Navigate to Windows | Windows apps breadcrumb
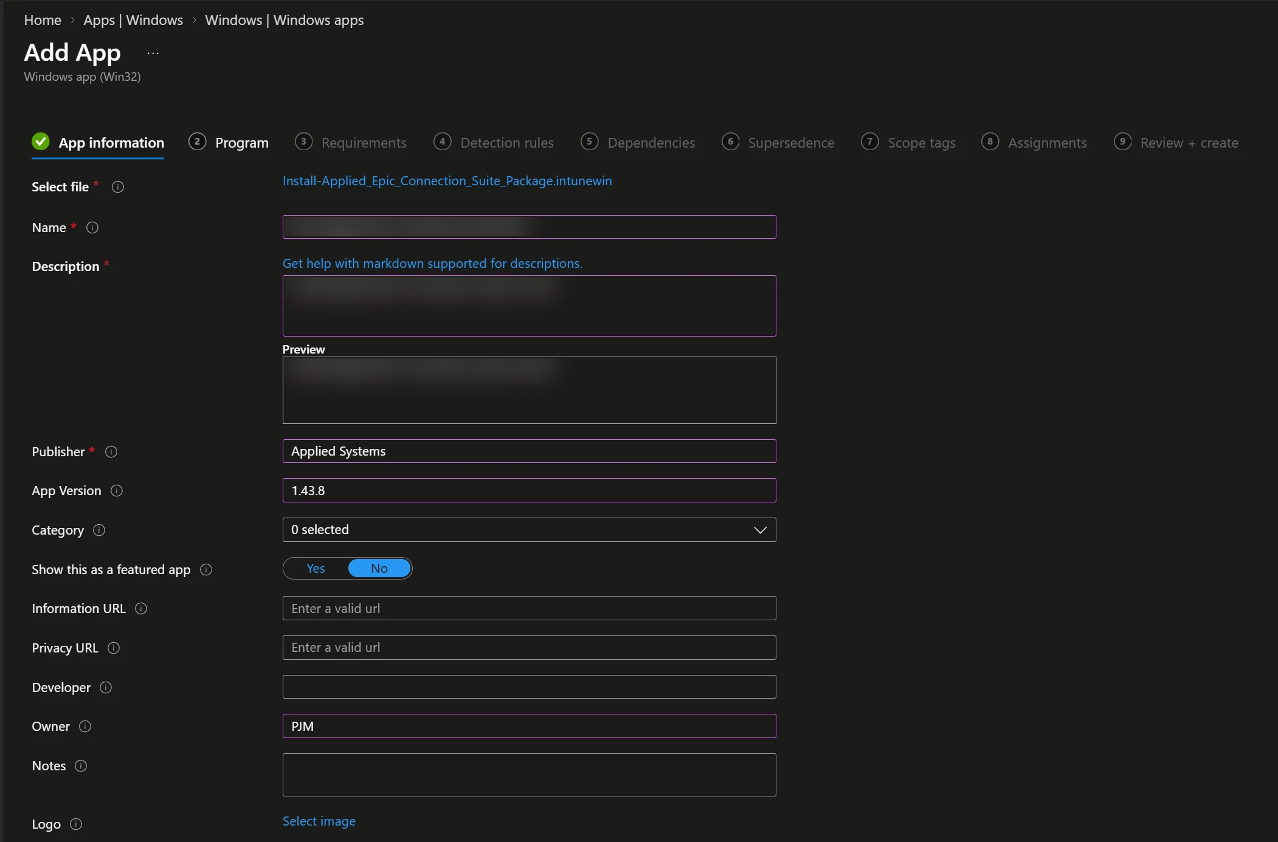This screenshot has width=1278, height=842. pyautogui.click(x=285, y=20)
